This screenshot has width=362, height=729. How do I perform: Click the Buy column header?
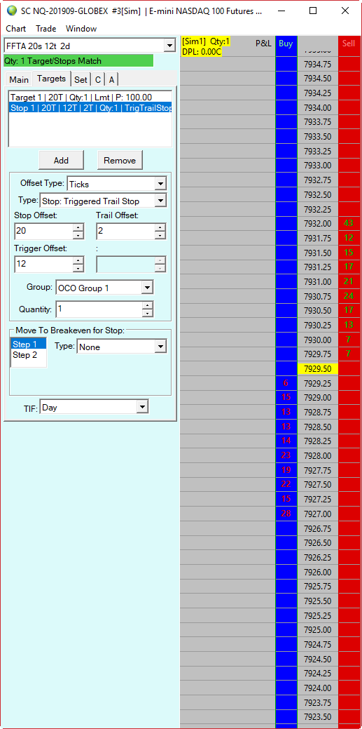(x=286, y=44)
